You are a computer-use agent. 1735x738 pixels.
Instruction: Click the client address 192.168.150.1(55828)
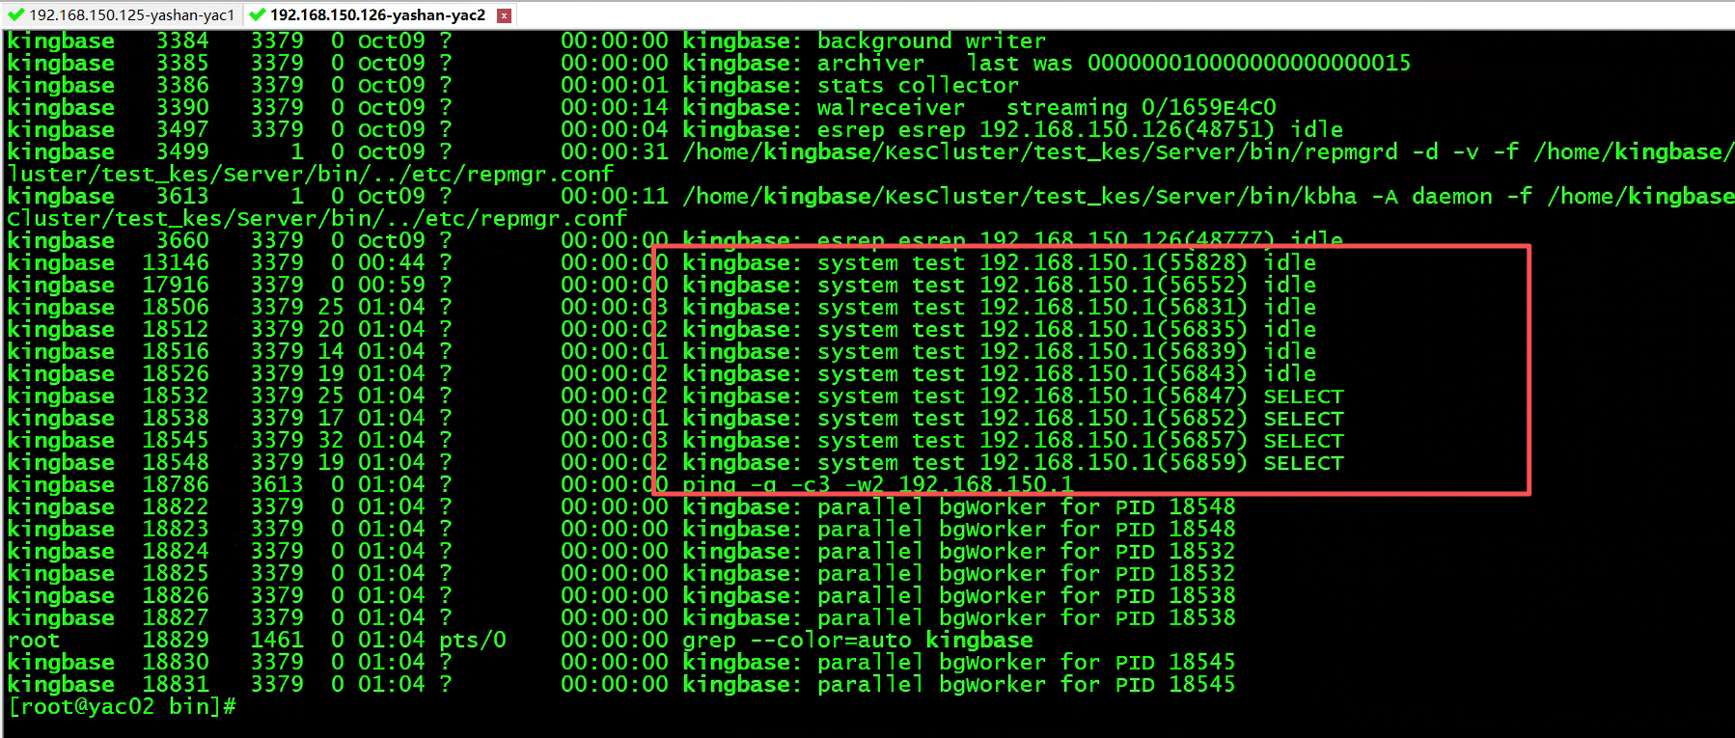[x=1114, y=262]
